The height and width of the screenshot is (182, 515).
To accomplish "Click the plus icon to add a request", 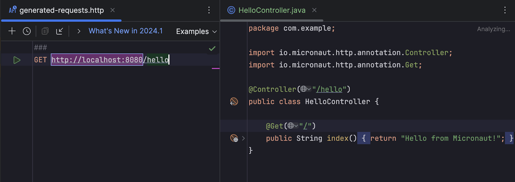I will 12,31.
